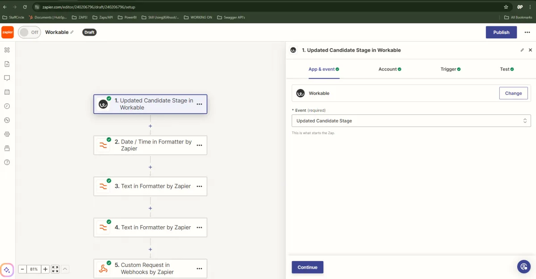Open the Zap history clock icon
The width and height of the screenshot is (536, 279).
pyautogui.click(x=7, y=106)
